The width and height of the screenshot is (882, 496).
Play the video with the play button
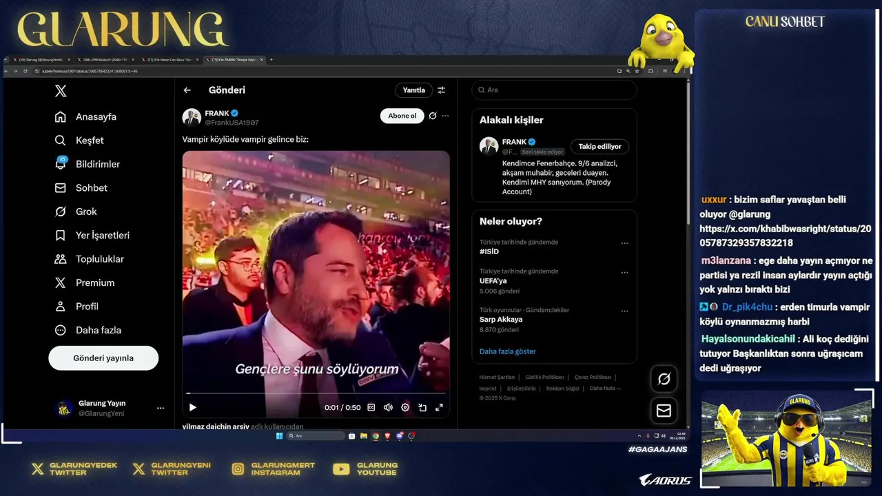pyautogui.click(x=193, y=408)
